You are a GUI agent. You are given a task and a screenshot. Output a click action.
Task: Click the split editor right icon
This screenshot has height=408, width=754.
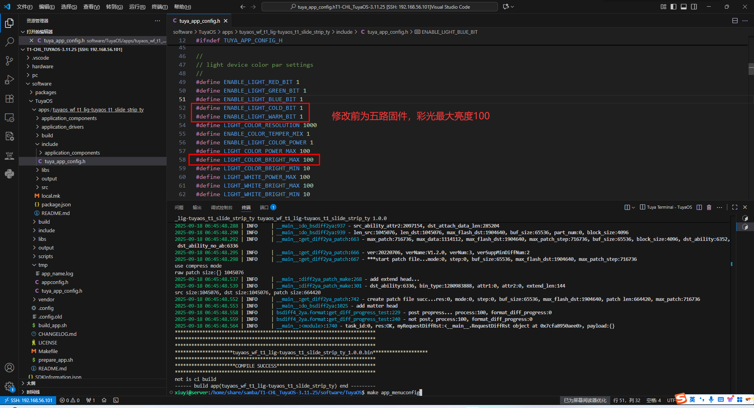[x=734, y=21]
